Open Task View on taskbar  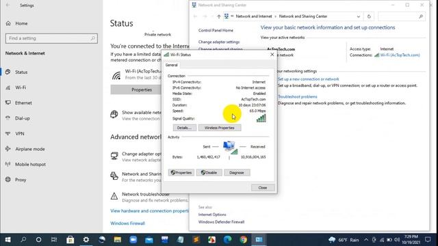(54, 240)
